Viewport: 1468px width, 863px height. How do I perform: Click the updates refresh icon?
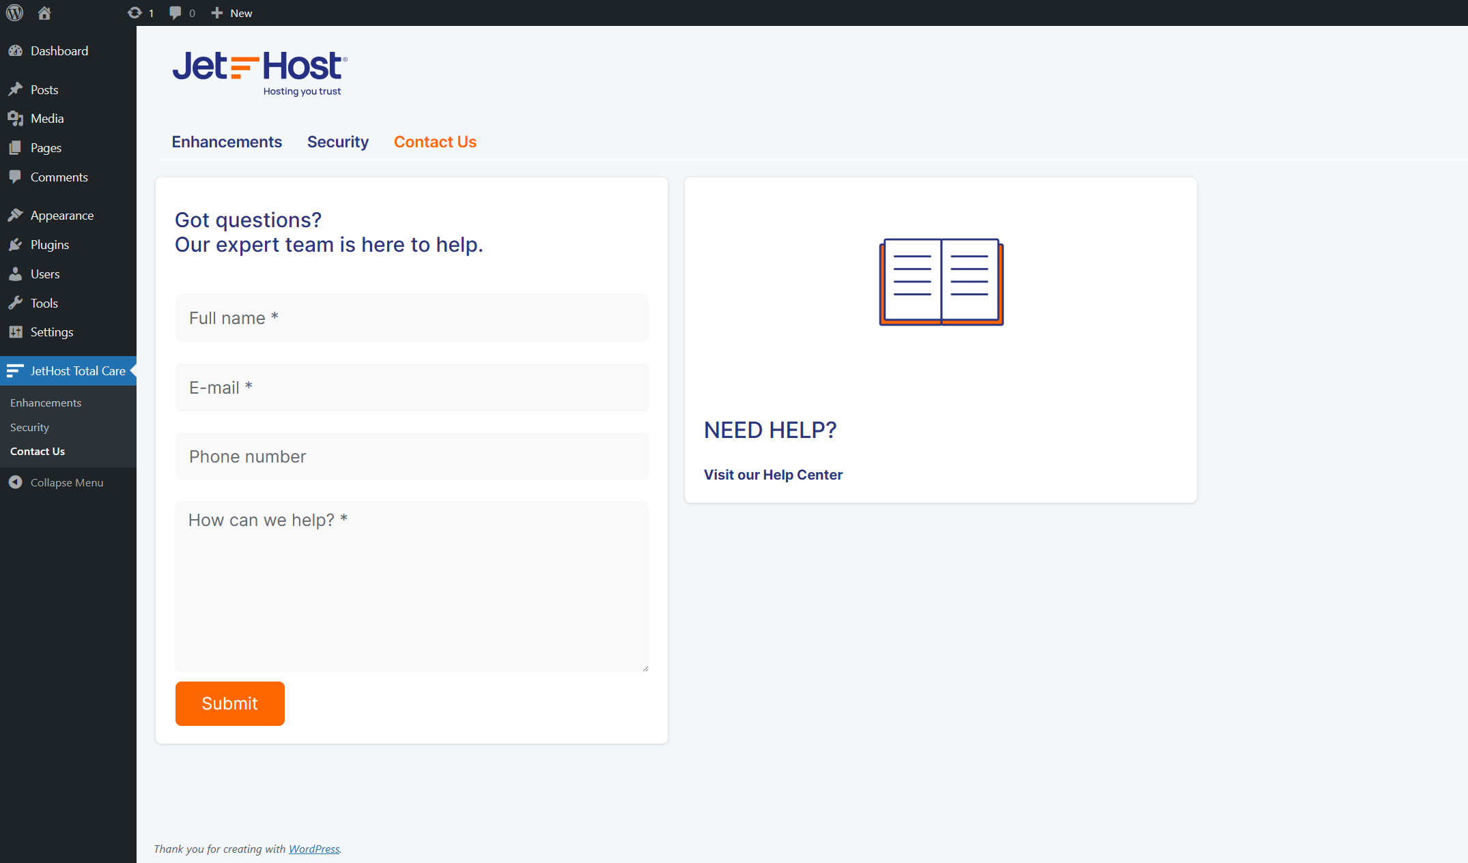tap(135, 13)
